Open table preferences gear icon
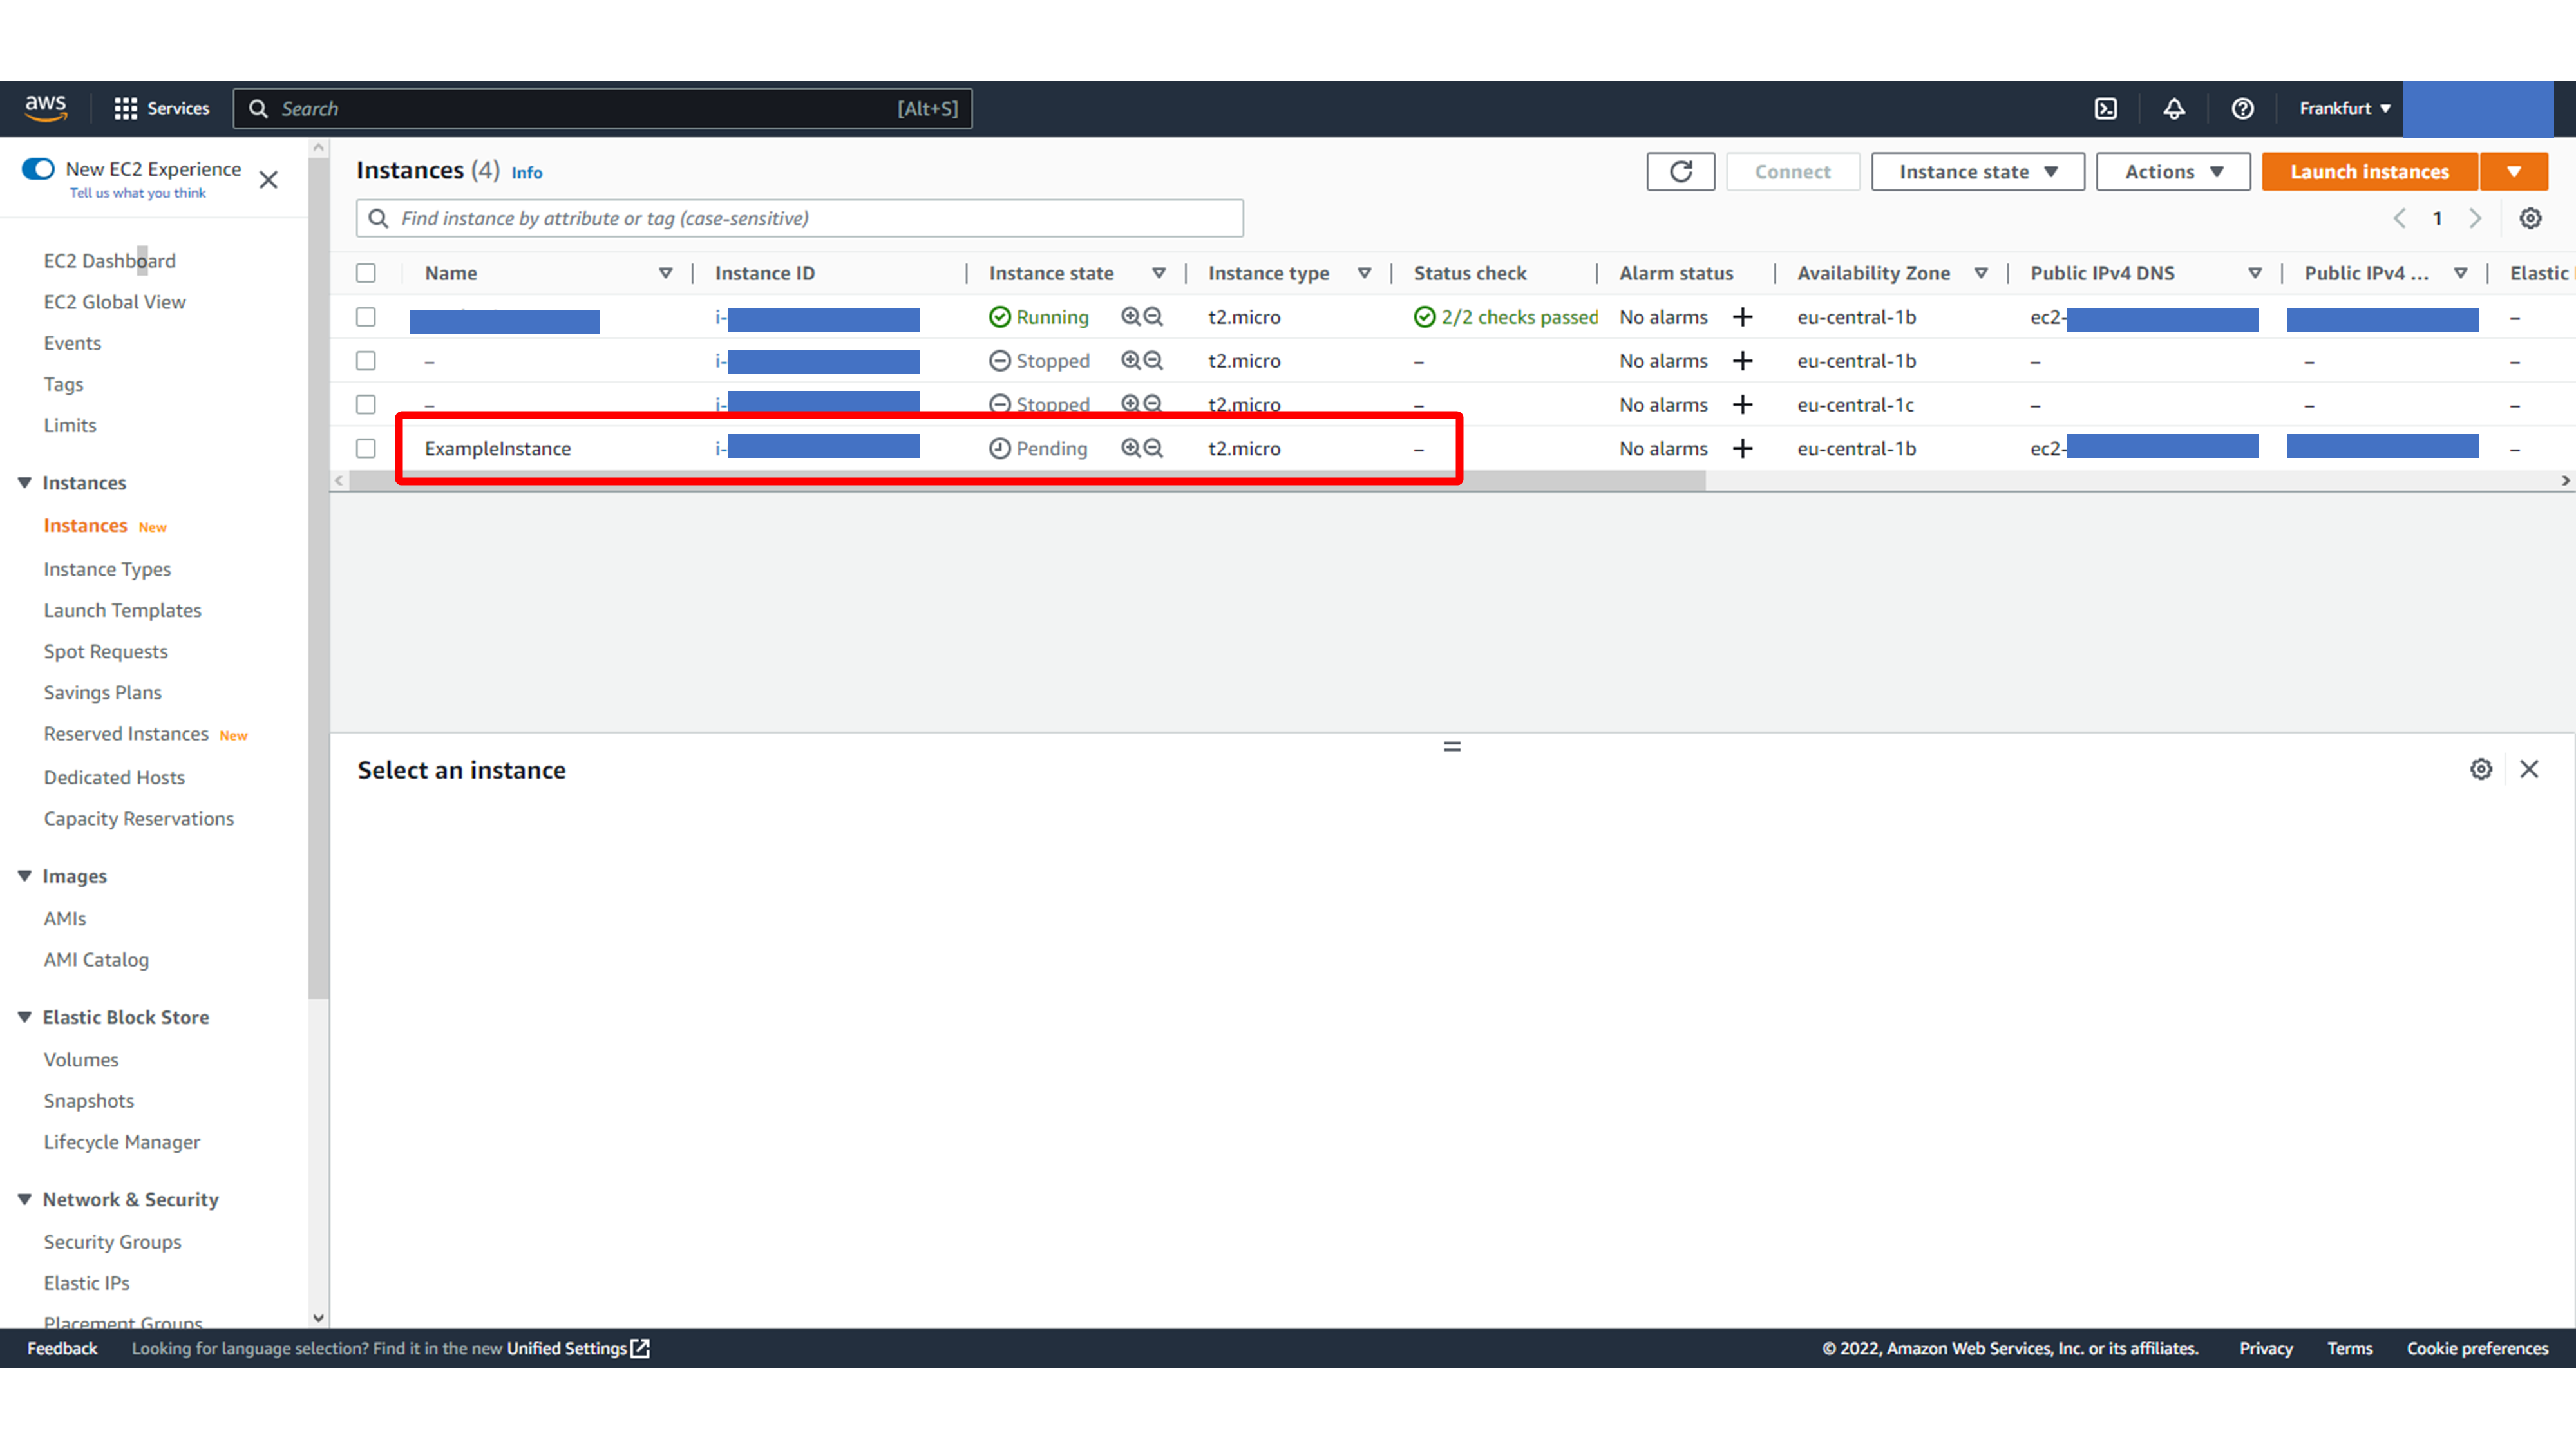This screenshot has width=2576, height=1449. (2530, 218)
